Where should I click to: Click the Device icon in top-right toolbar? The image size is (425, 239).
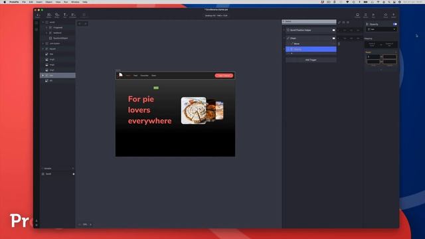pos(365,15)
